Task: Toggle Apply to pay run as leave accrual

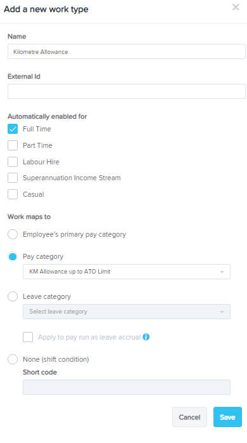Action: click(x=28, y=337)
